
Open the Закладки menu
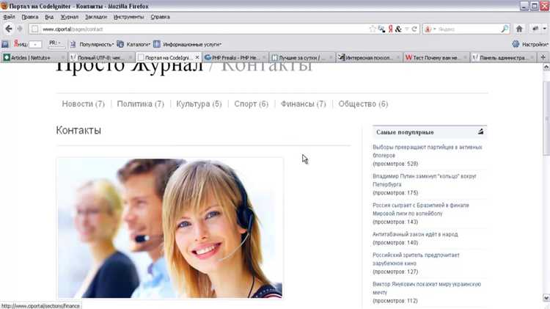[96, 17]
